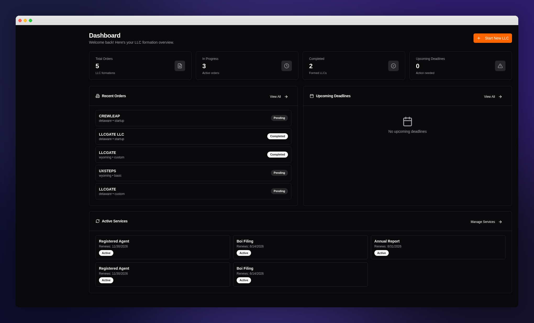Select the LLCGATE delaware custom order
Screen dimensions: 534x323
coord(193,191)
